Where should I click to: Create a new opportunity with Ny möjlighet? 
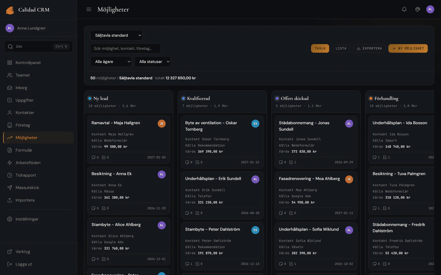pos(408,48)
